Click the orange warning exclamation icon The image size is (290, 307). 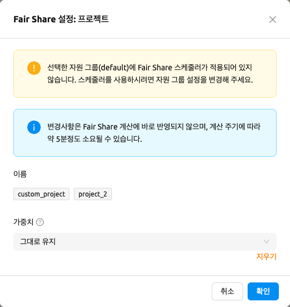point(34,68)
